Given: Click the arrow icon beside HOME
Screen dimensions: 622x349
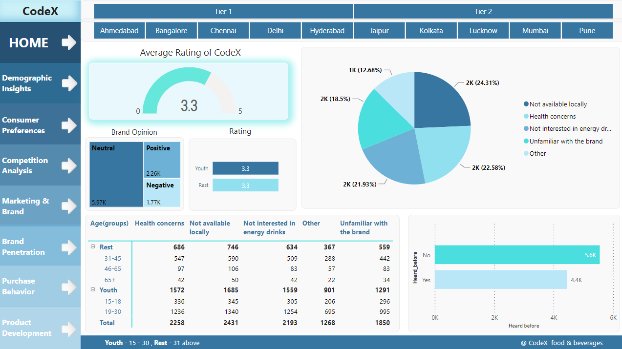Looking at the screenshot, I should tap(69, 42).
